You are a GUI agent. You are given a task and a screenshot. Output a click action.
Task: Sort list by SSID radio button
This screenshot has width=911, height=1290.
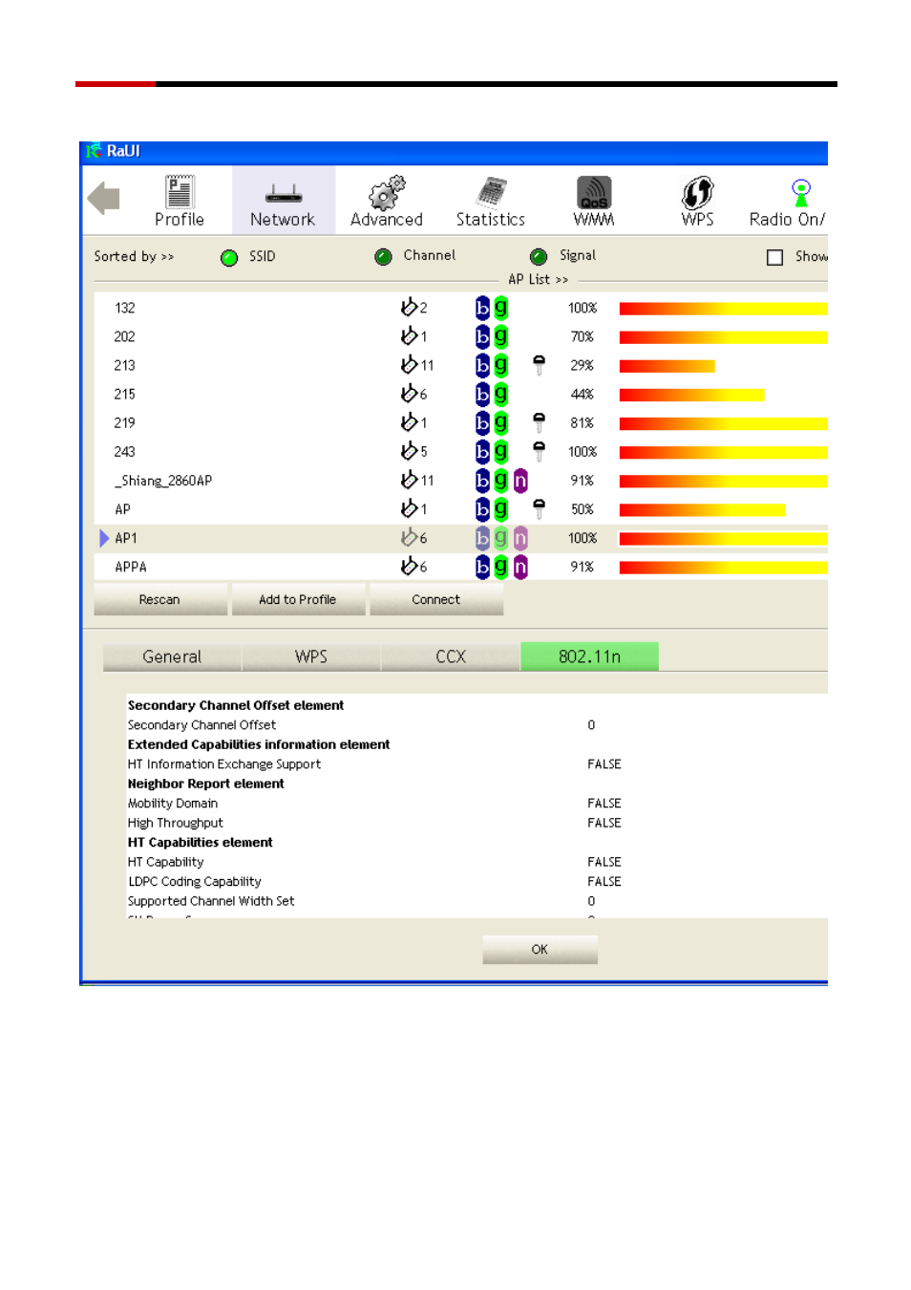pyautogui.click(x=229, y=258)
